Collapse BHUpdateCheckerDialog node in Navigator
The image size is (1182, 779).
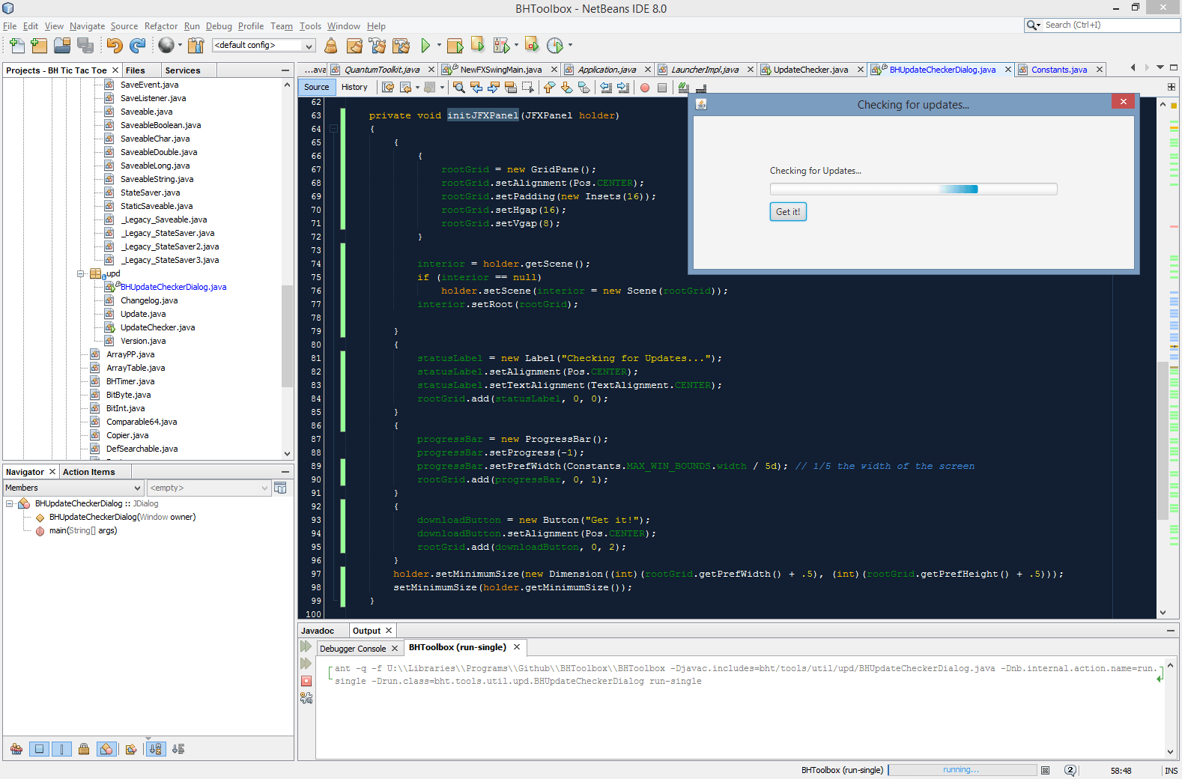click(x=10, y=504)
